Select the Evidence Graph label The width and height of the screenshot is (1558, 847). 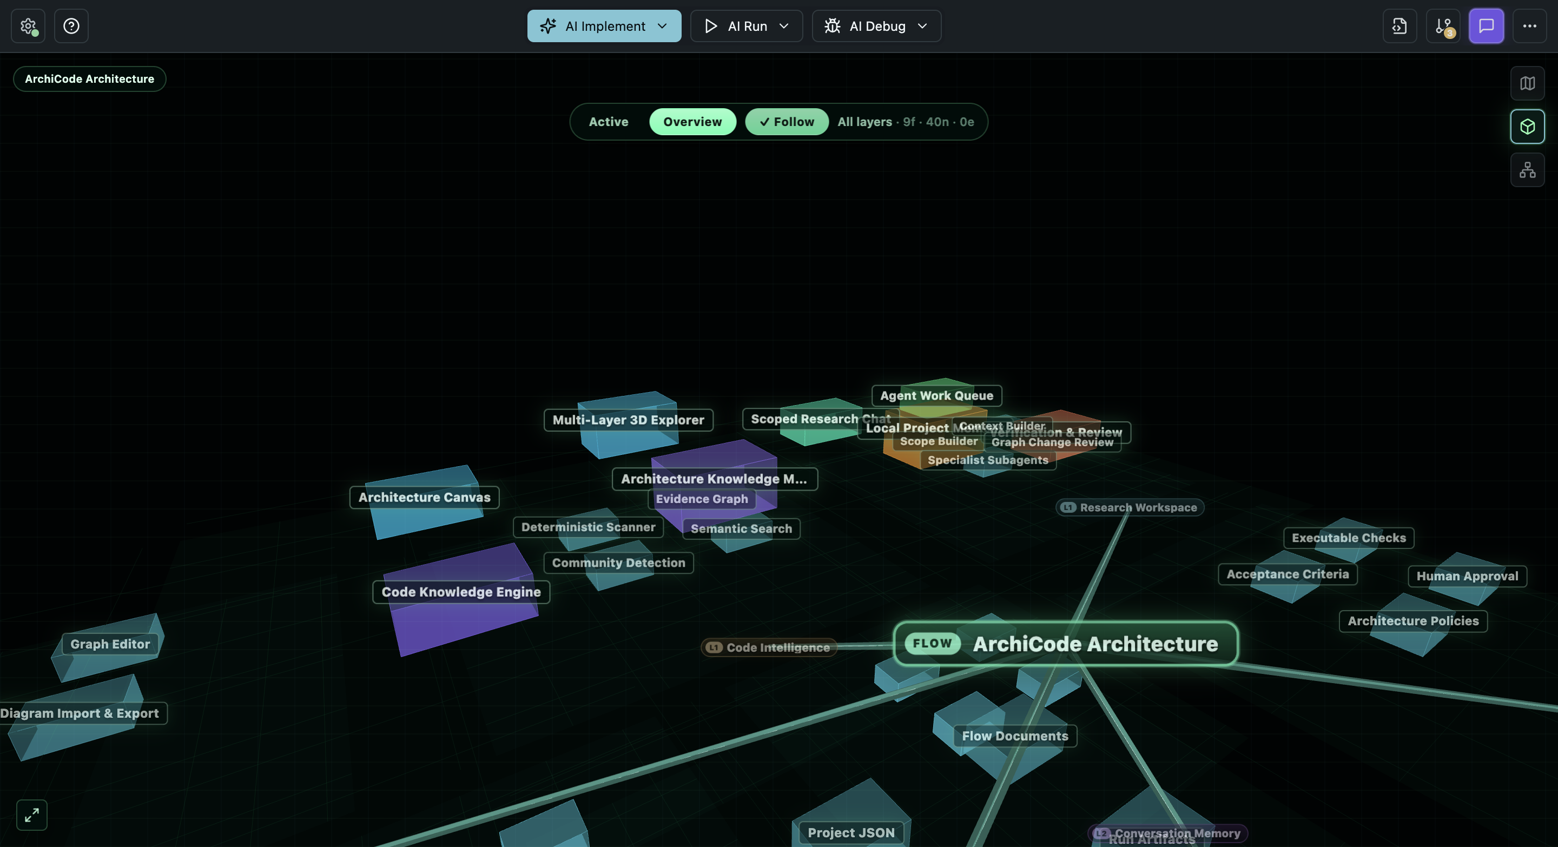pyautogui.click(x=702, y=499)
